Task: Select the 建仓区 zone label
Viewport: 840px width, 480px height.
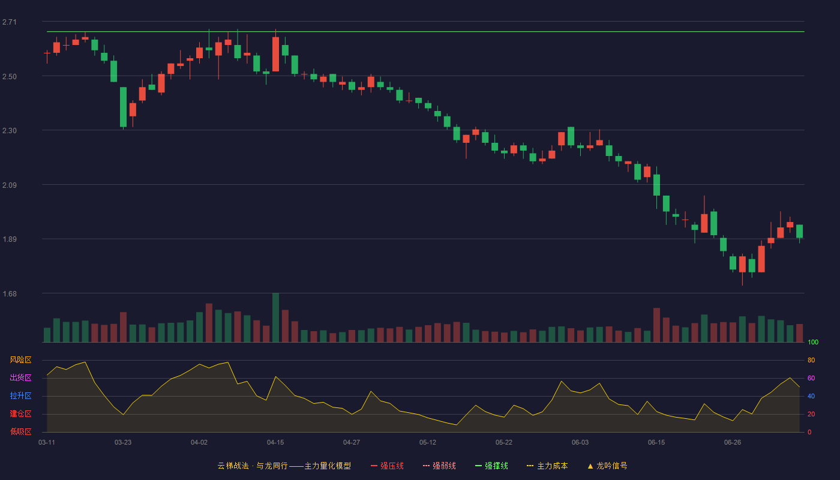Action: [x=20, y=414]
